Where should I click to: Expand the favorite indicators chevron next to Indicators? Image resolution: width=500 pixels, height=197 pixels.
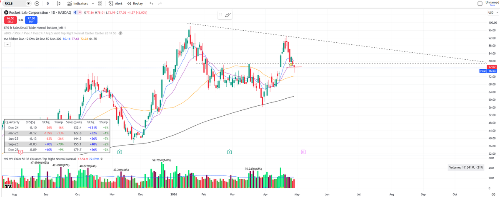coord(92,3)
